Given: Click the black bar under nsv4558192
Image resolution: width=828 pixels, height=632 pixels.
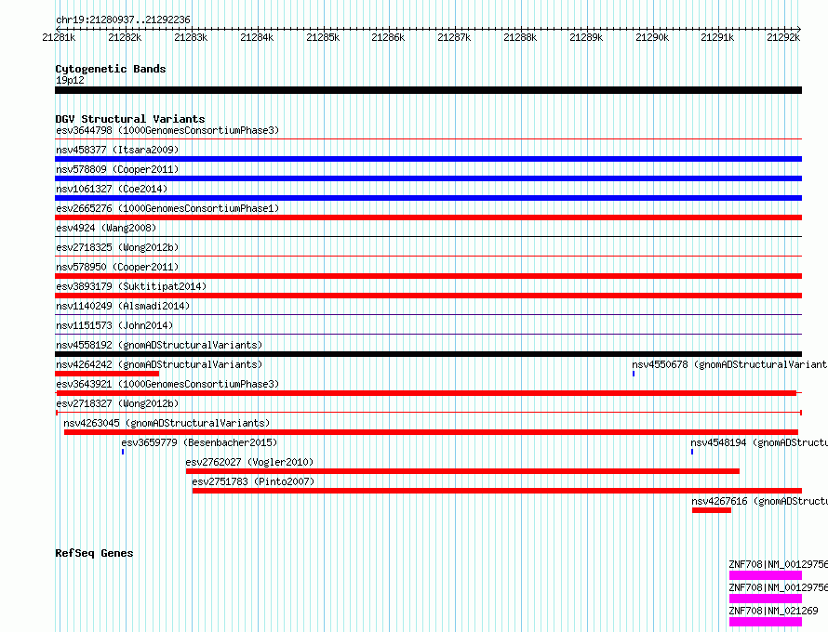Looking at the screenshot, I should tap(428, 354).
